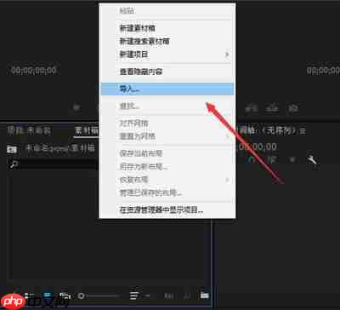Open timeline display settings wrench icon

[312, 160]
